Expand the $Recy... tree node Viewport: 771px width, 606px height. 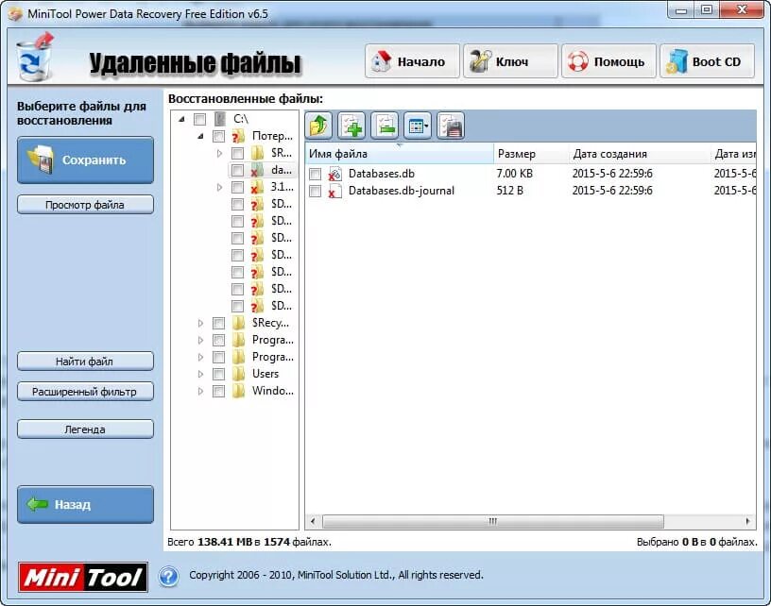[200, 323]
